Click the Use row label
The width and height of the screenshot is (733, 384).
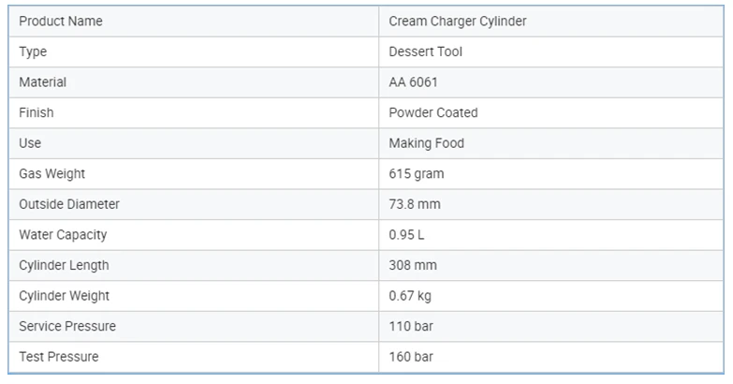pos(30,143)
